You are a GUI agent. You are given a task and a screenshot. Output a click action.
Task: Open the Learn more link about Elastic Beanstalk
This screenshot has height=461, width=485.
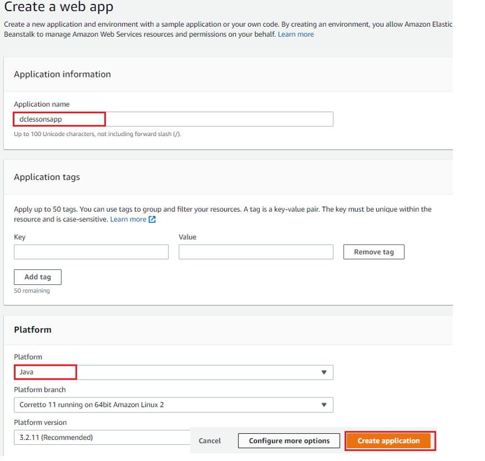click(295, 35)
